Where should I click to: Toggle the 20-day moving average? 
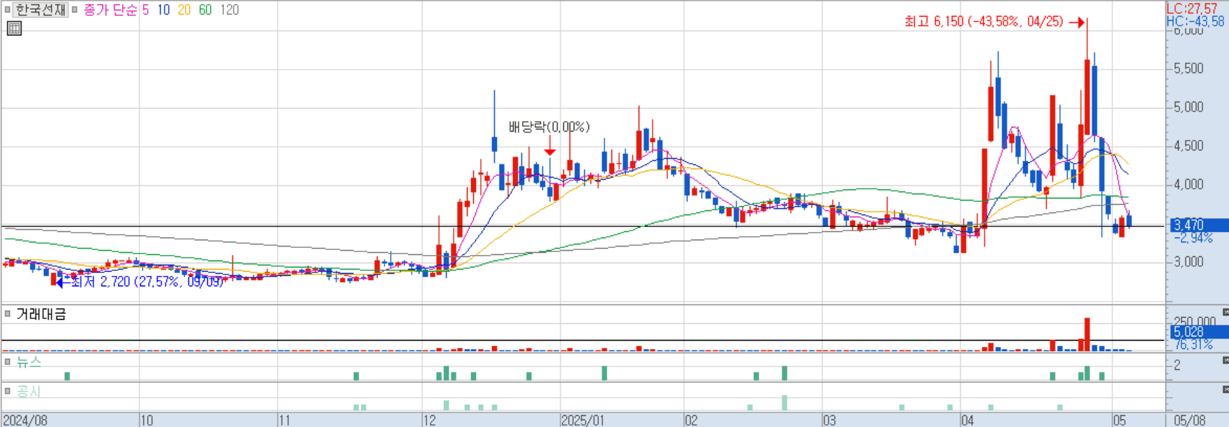click(x=184, y=10)
